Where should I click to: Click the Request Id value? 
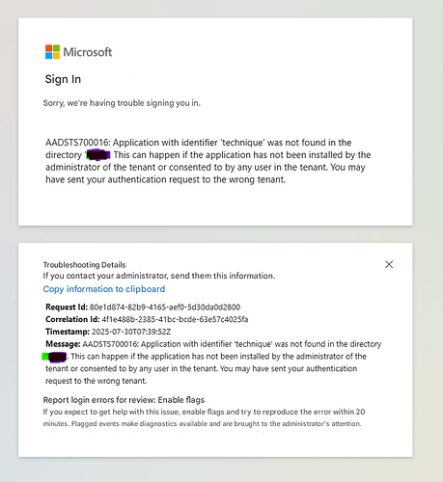click(x=165, y=307)
